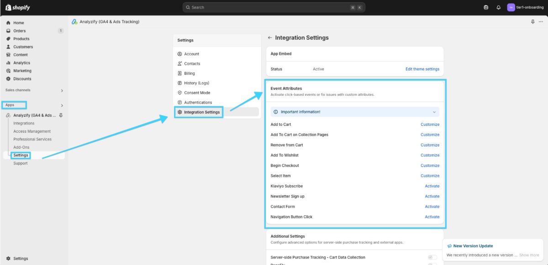Click the Analyzify app logo in the header

75,21
